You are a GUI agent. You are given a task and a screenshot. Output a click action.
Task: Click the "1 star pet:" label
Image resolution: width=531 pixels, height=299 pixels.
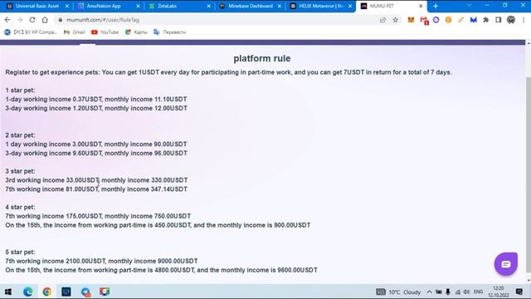coord(20,91)
